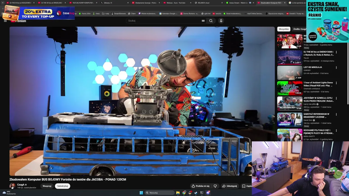The height and width of the screenshot is (196, 349).
Task: Open 'nudy' bookmarks folder
Action: [x=106, y=13]
